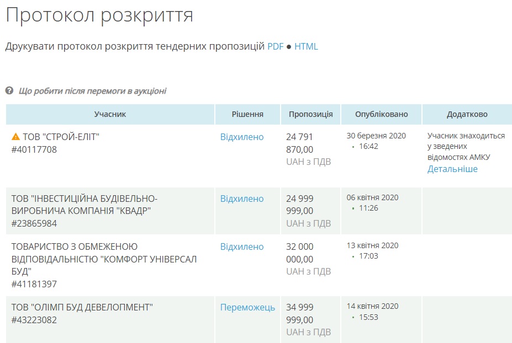Select code #23865984
The image size is (512, 343).
[34, 223]
